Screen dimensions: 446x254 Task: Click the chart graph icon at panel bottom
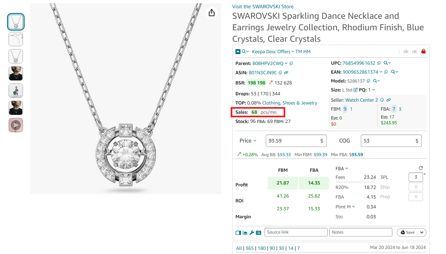pyautogui.click(x=245, y=233)
